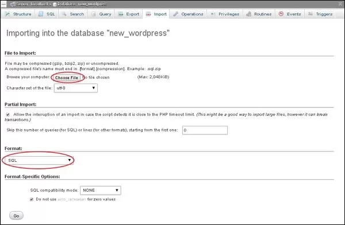Click the Triggers tab icon

[x=310, y=14]
